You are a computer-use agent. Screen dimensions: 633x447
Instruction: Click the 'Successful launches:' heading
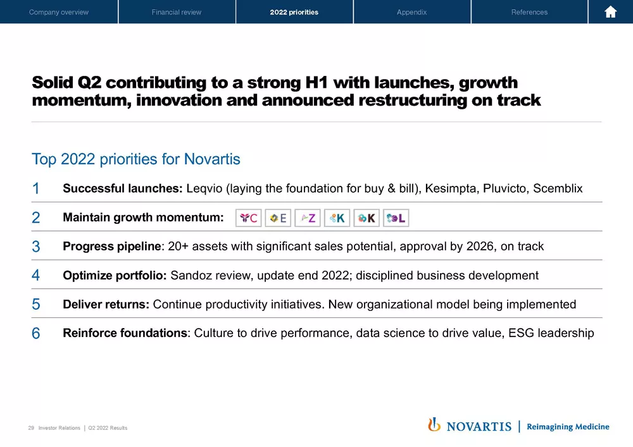pos(123,188)
